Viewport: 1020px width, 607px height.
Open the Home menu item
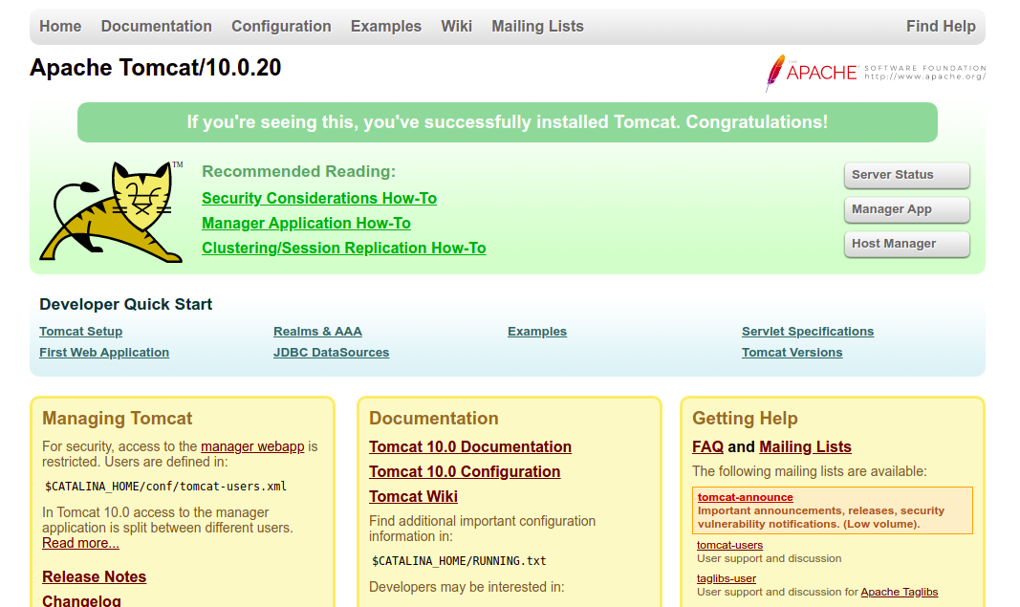click(60, 26)
